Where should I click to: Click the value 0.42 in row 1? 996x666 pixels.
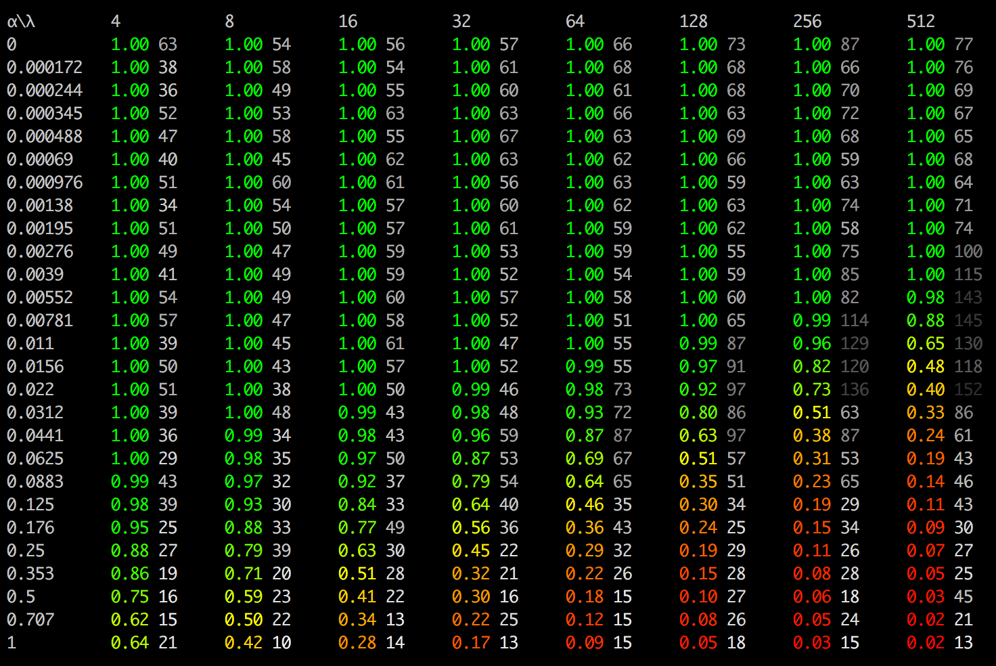[x=244, y=643]
